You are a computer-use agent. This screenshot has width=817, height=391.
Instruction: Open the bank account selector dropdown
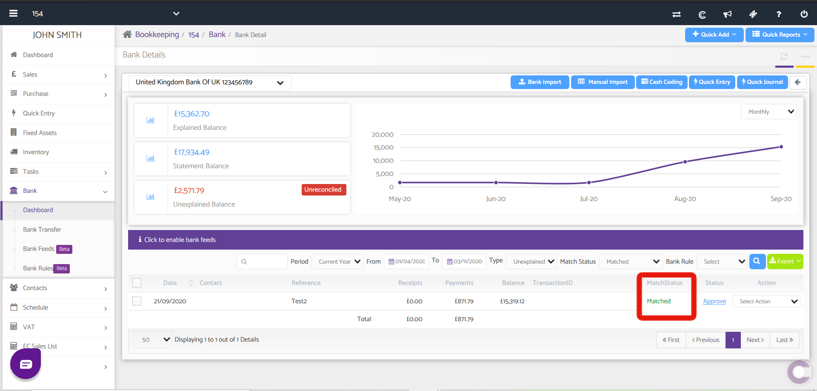pos(209,83)
